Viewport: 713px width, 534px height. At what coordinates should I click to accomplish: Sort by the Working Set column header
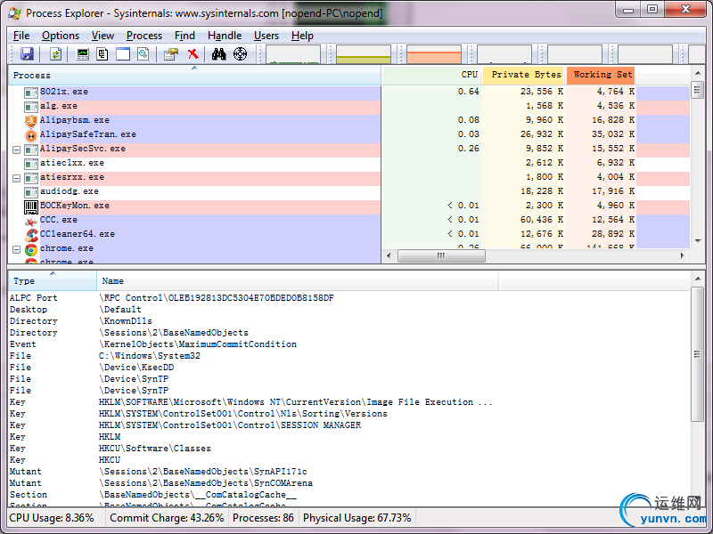point(600,75)
